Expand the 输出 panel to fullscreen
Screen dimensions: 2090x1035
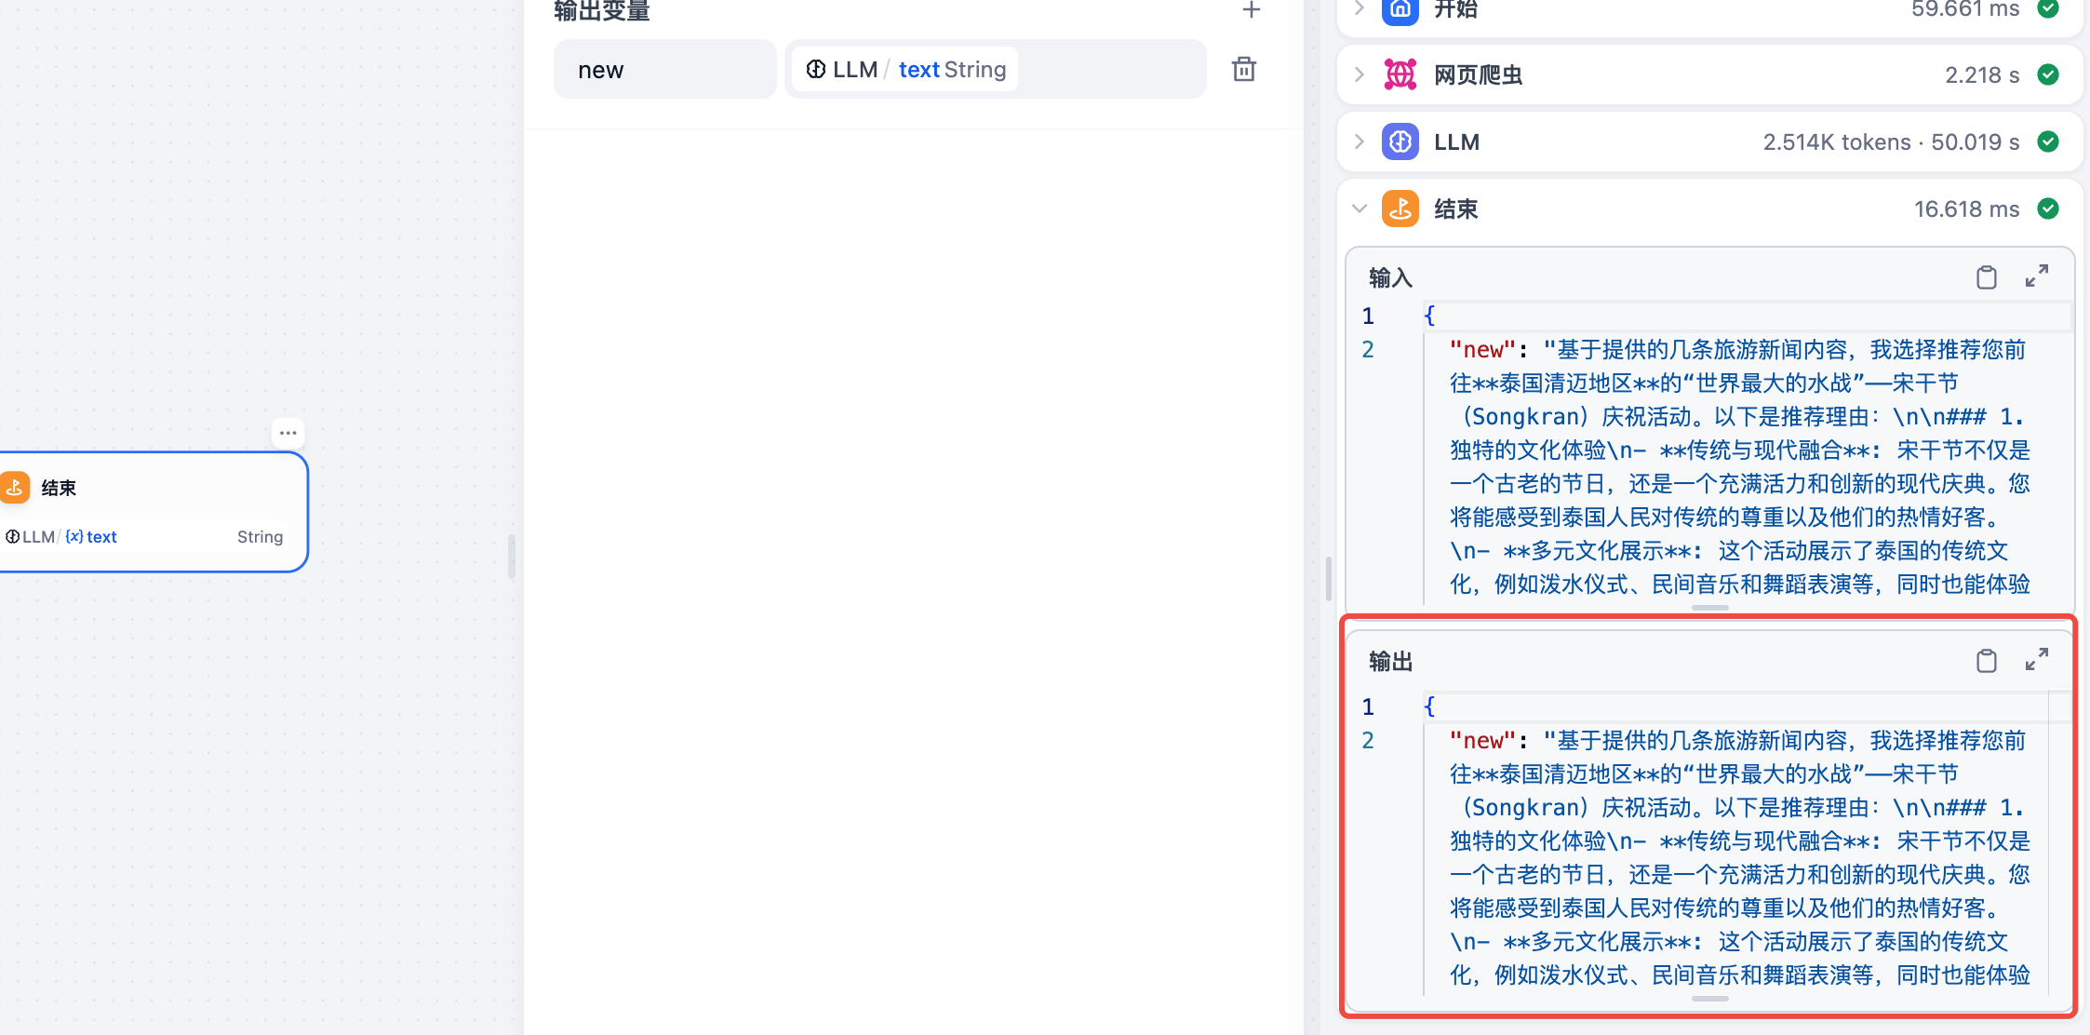tap(2036, 660)
